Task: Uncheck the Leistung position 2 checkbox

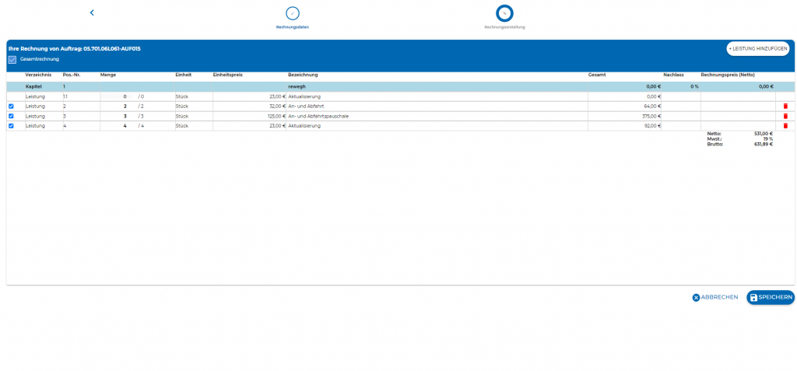Action: point(11,106)
